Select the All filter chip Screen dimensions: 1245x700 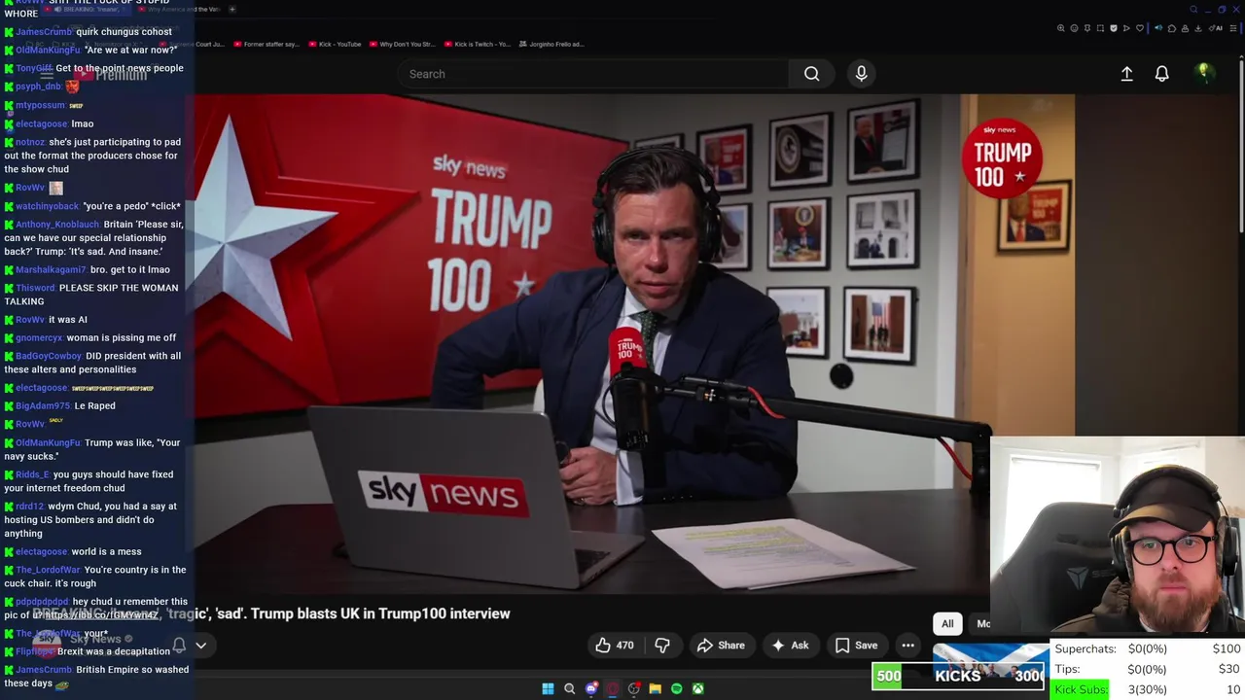(947, 624)
